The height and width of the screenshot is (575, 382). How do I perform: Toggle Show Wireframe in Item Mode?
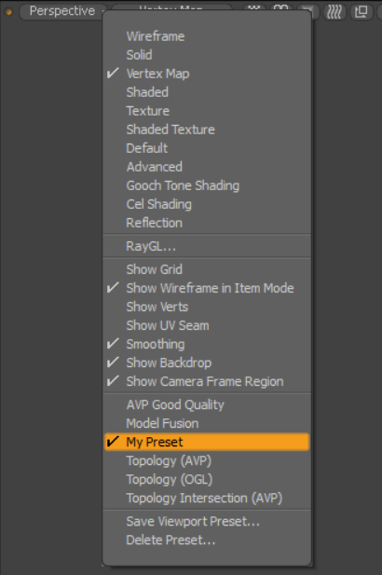pos(207,288)
